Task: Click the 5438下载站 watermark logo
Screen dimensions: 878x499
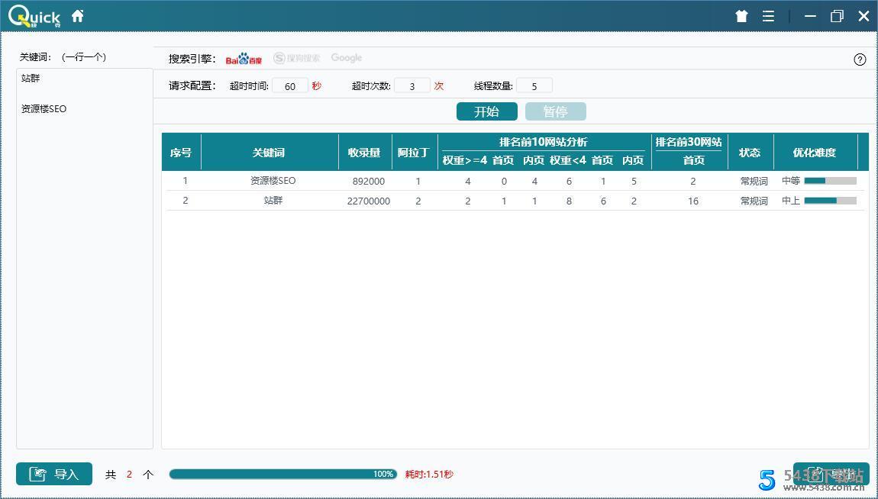Action: click(x=766, y=479)
